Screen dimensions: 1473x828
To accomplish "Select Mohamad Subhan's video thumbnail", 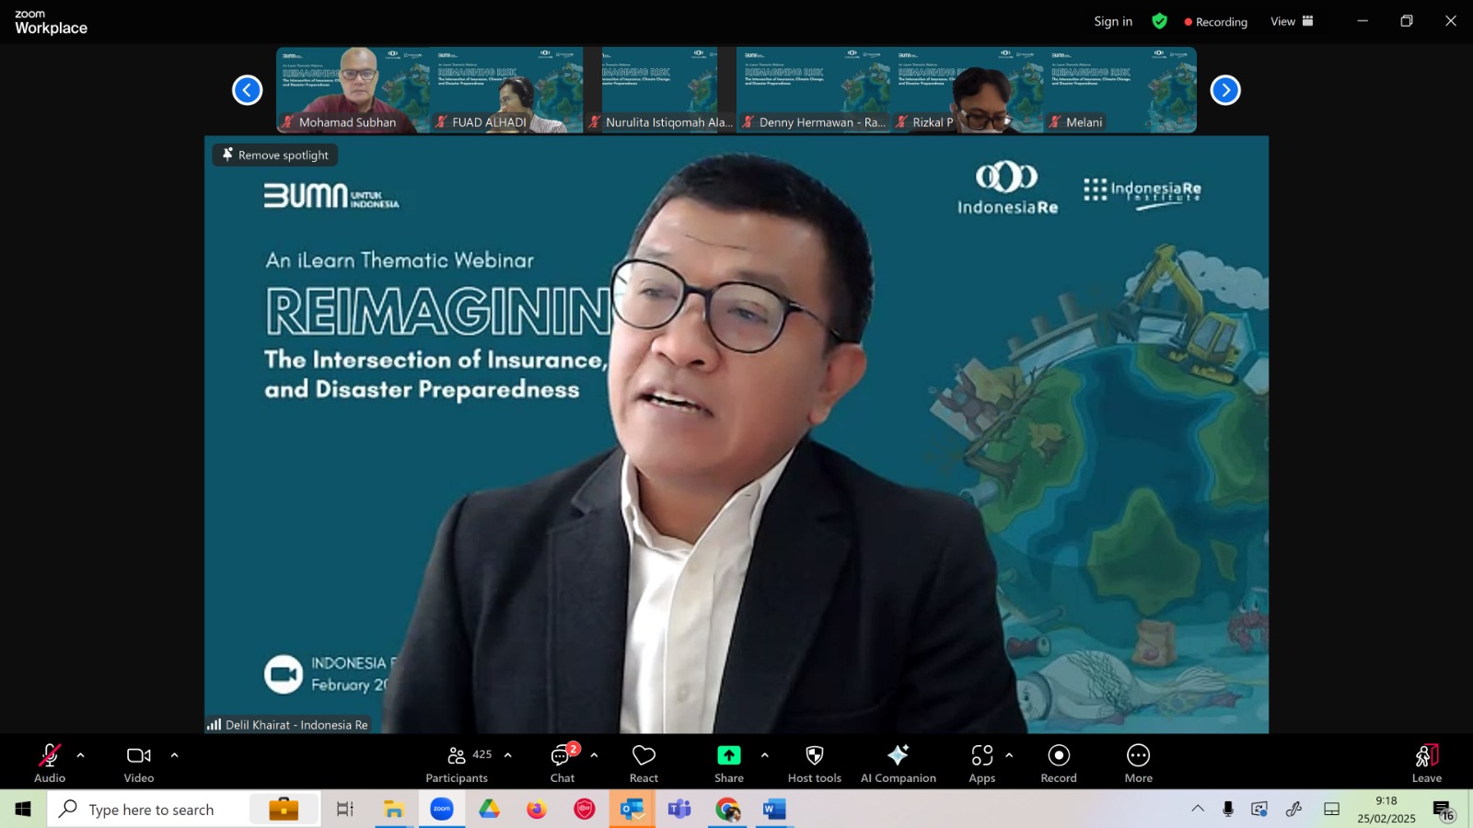I will pyautogui.click(x=353, y=90).
